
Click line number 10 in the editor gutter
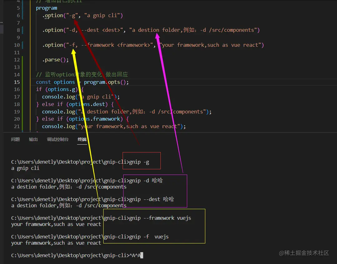(17, 45)
